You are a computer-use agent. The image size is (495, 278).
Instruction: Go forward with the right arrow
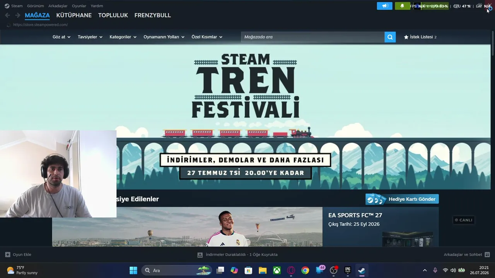tap(17, 15)
